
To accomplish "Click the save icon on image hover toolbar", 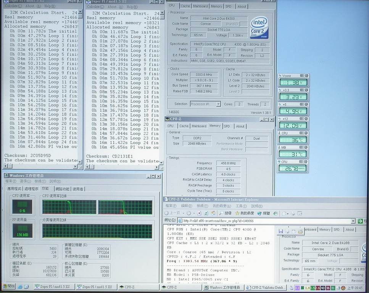I will [x=281, y=231].
